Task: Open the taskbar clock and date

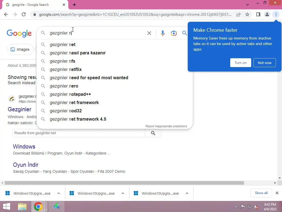Action: 270,207
